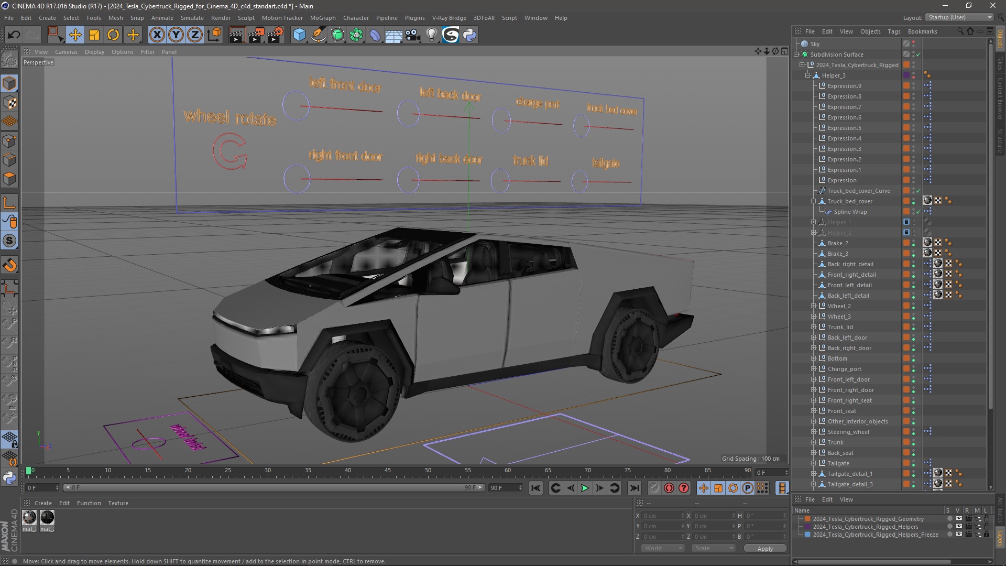This screenshot has height=566, width=1006.
Task: Open Object Manager Bookmarks menu
Action: point(922,31)
